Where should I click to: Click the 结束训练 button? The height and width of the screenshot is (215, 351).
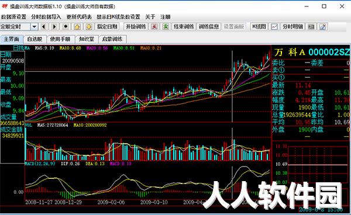point(184,27)
